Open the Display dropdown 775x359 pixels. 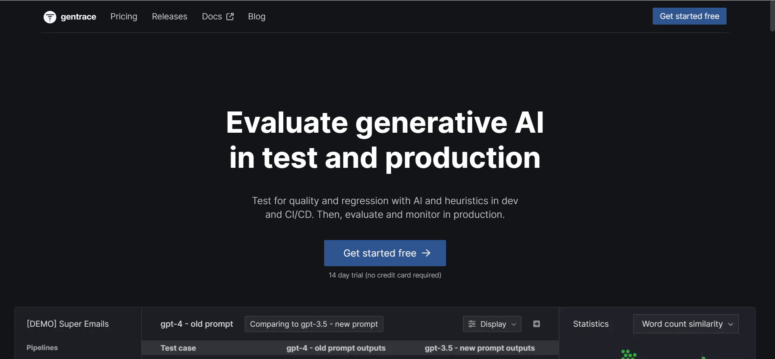point(492,324)
